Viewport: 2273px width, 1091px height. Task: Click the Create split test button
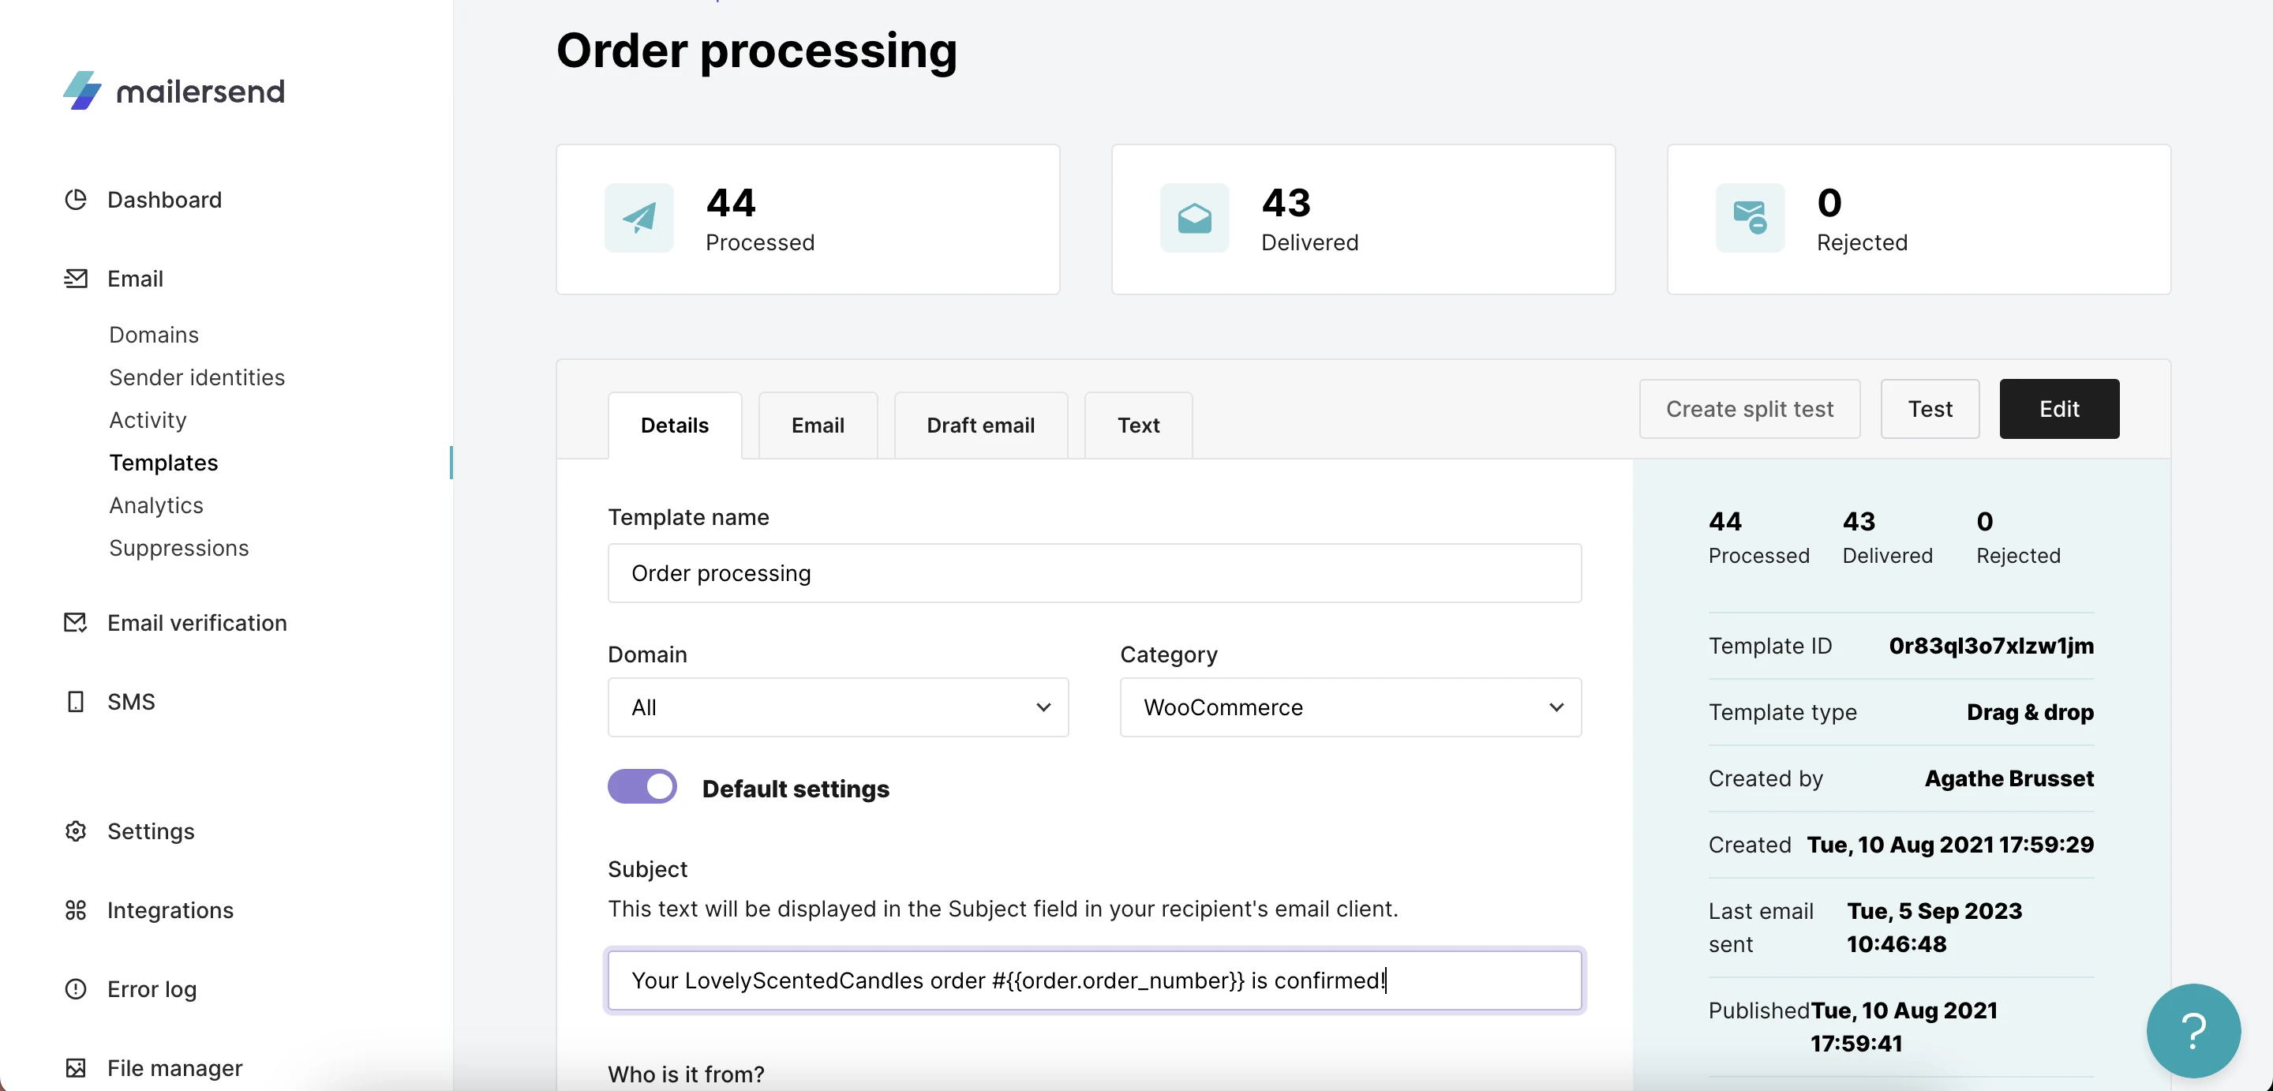coord(1749,409)
